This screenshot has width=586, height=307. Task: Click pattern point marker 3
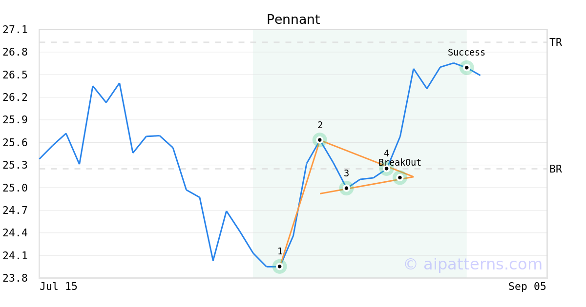point(346,188)
